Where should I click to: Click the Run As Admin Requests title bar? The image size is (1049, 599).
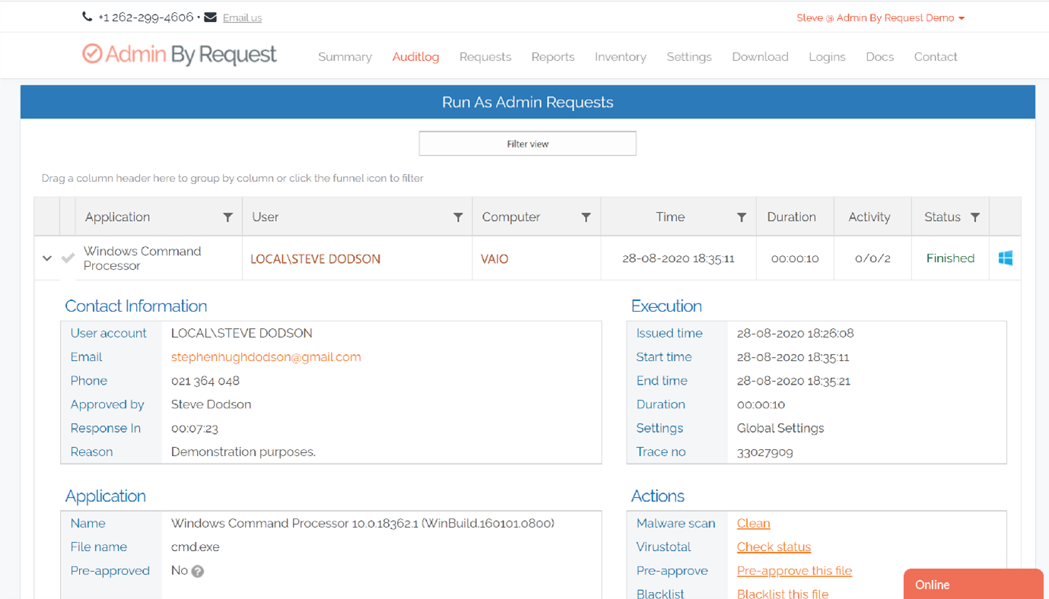528,102
